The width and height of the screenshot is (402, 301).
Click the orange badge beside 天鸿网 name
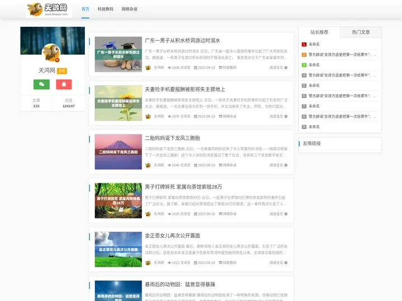[x=62, y=71]
